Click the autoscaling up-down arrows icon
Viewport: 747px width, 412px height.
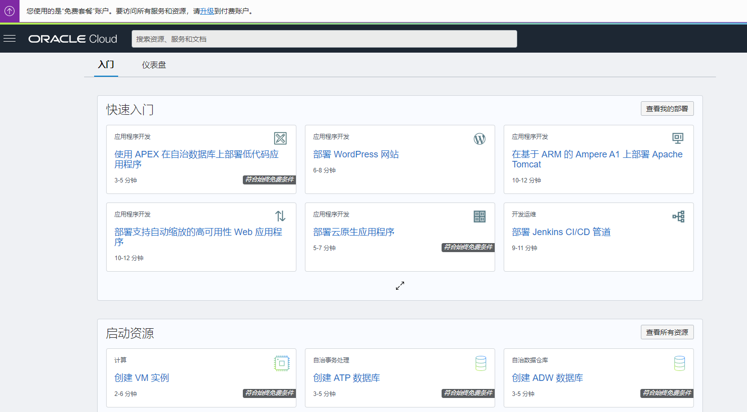280,216
